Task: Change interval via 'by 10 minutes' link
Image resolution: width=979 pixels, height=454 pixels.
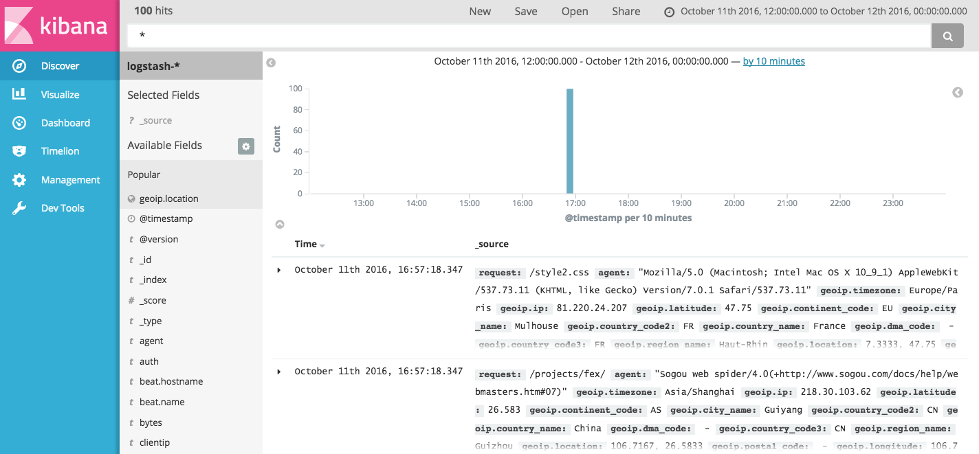Action: click(x=773, y=60)
